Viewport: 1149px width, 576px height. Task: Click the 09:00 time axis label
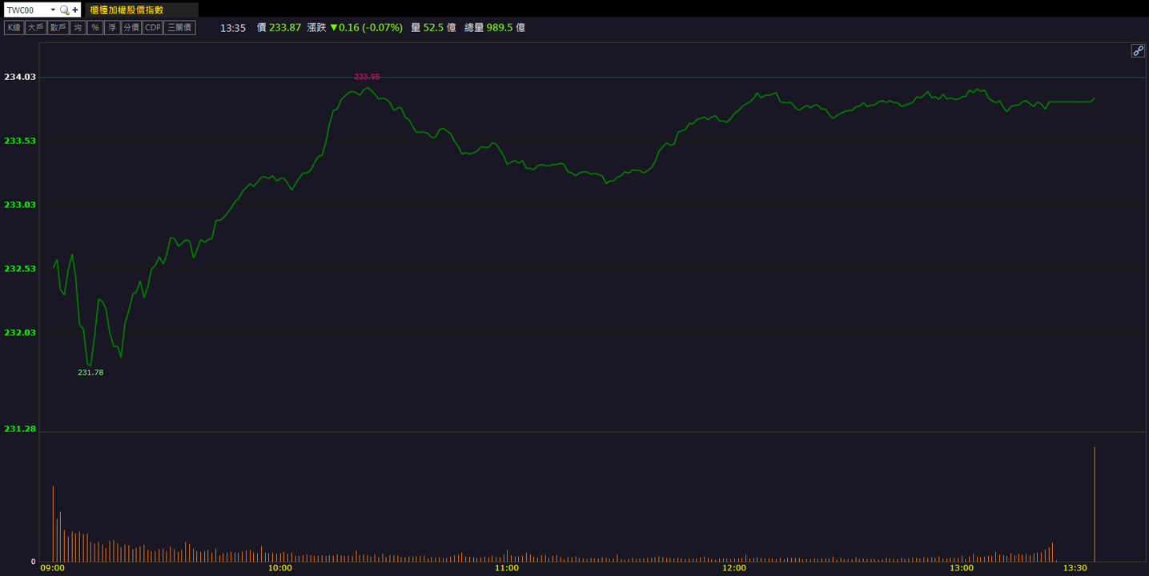click(x=53, y=568)
